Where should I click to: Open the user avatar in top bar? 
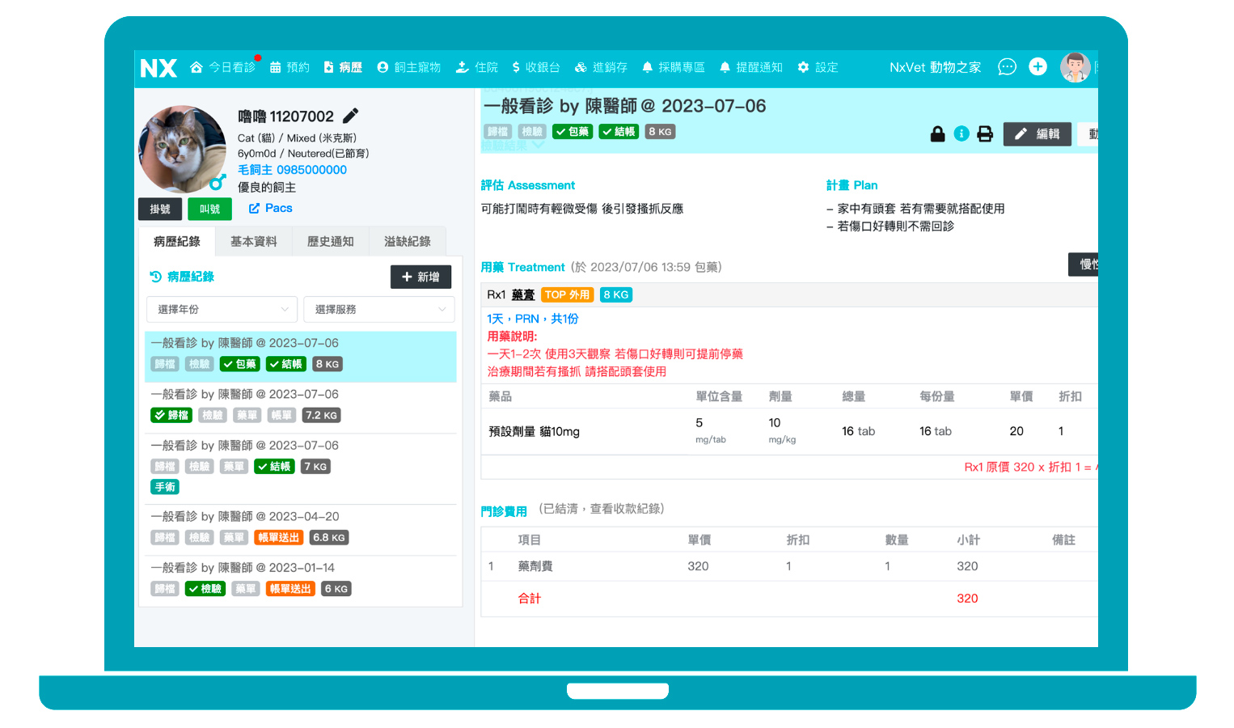click(1075, 67)
